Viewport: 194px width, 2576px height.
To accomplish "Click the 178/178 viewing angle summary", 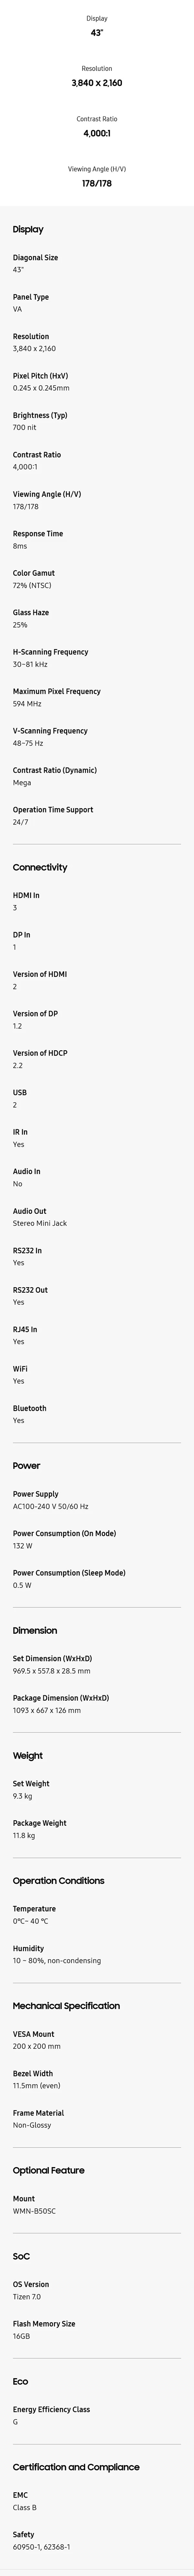I will [x=97, y=184].
